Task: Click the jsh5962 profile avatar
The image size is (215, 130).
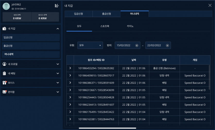Action: tap(6, 6)
